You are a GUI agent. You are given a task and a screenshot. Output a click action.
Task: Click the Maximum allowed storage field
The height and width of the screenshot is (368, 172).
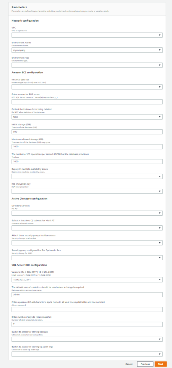(87, 147)
